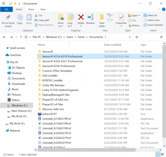Open the Properties checkmark icon
The image size is (166, 157).
pos(121,17)
